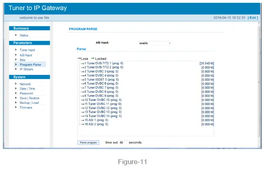Open the ASI Input enable dropdown
The width and height of the screenshot is (265, 169).
pos(155,43)
